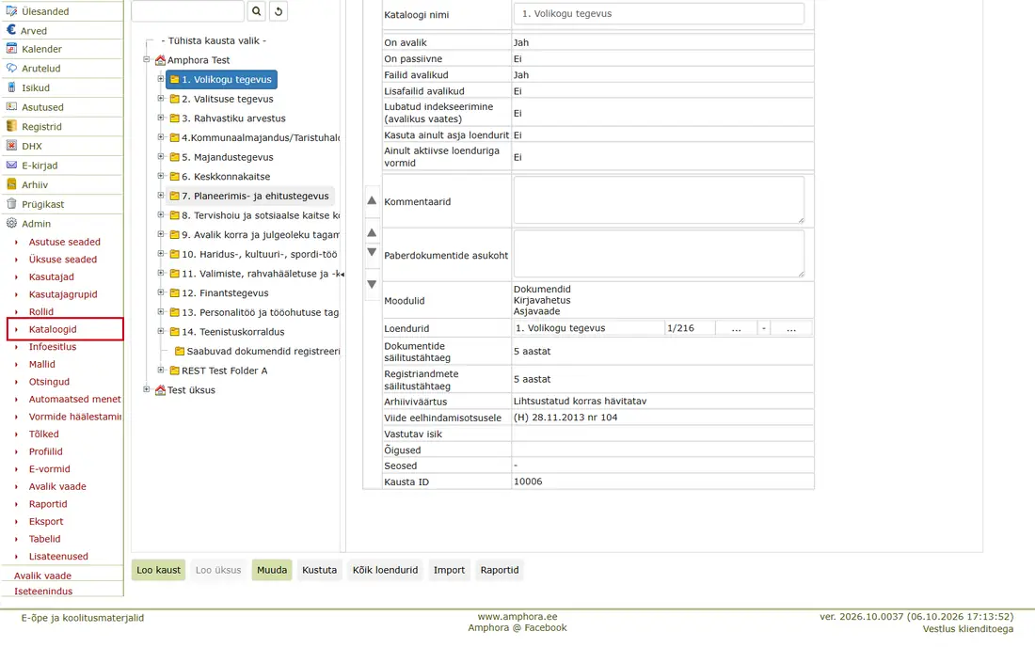Open Raportid admin menu item

click(x=48, y=504)
